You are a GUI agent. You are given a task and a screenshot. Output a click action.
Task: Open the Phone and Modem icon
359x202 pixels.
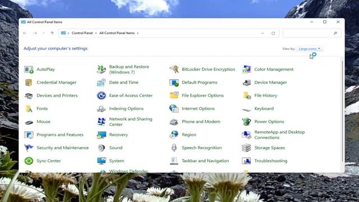coord(174,122)
